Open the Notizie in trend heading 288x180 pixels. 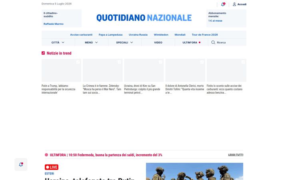59,53
